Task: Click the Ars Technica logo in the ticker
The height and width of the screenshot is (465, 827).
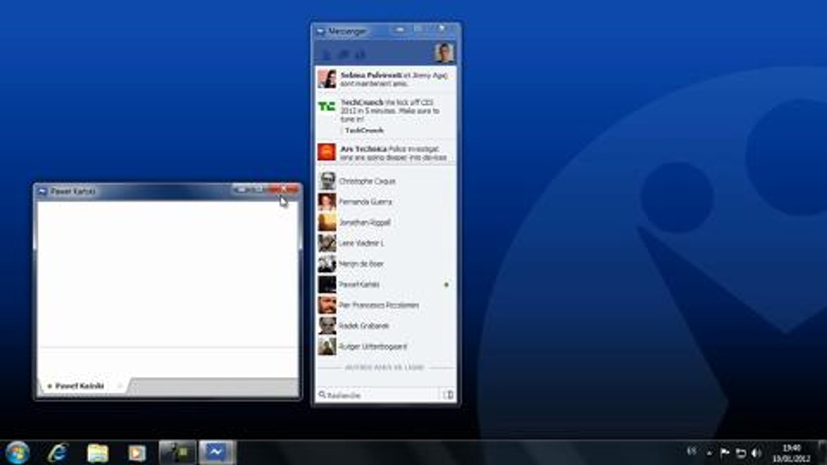Action: coord(327,152)
